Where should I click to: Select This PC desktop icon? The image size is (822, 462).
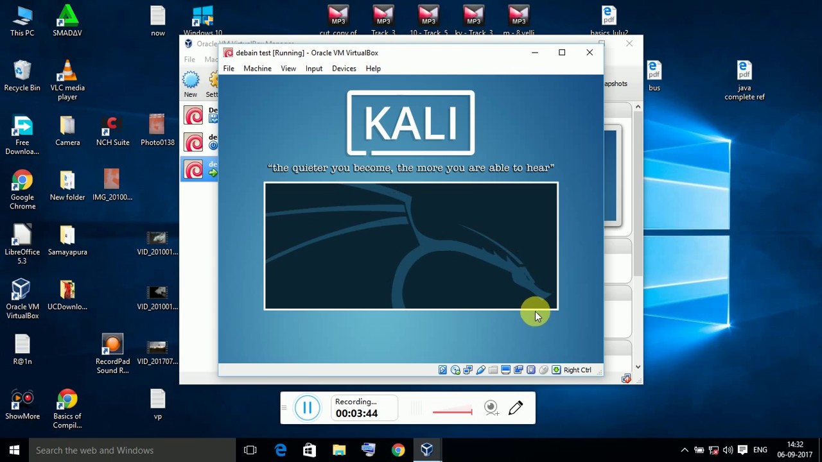click(x=22, y=21)
